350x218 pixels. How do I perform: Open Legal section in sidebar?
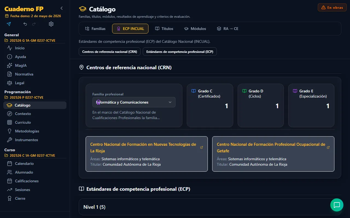(x=35, y=83)
